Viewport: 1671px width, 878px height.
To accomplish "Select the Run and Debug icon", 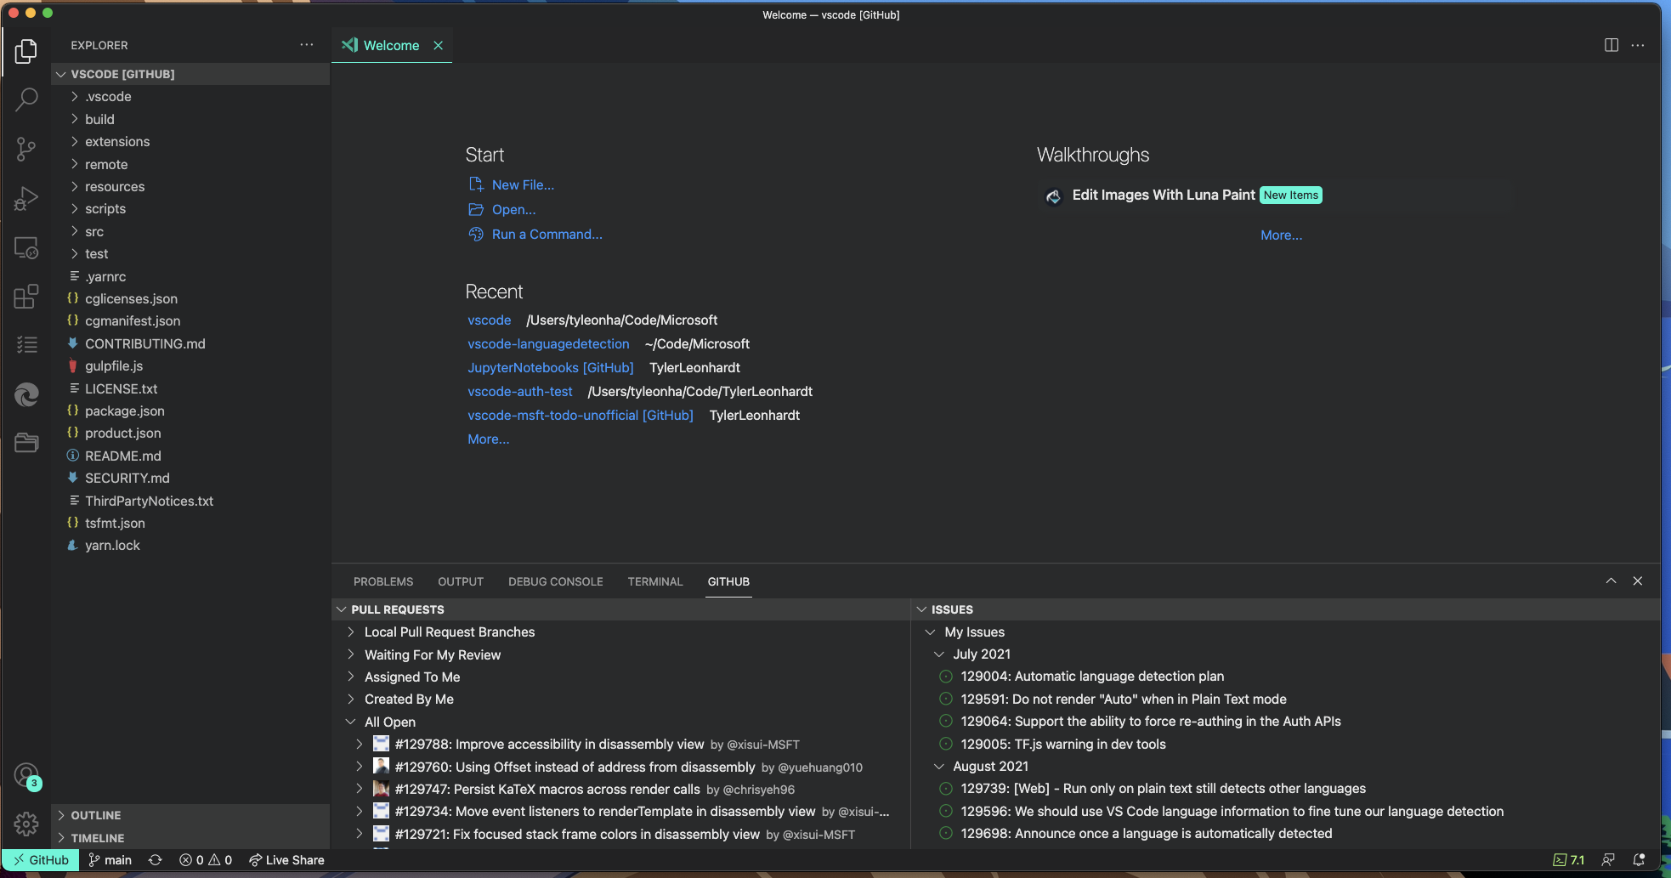I will (26, 198).
